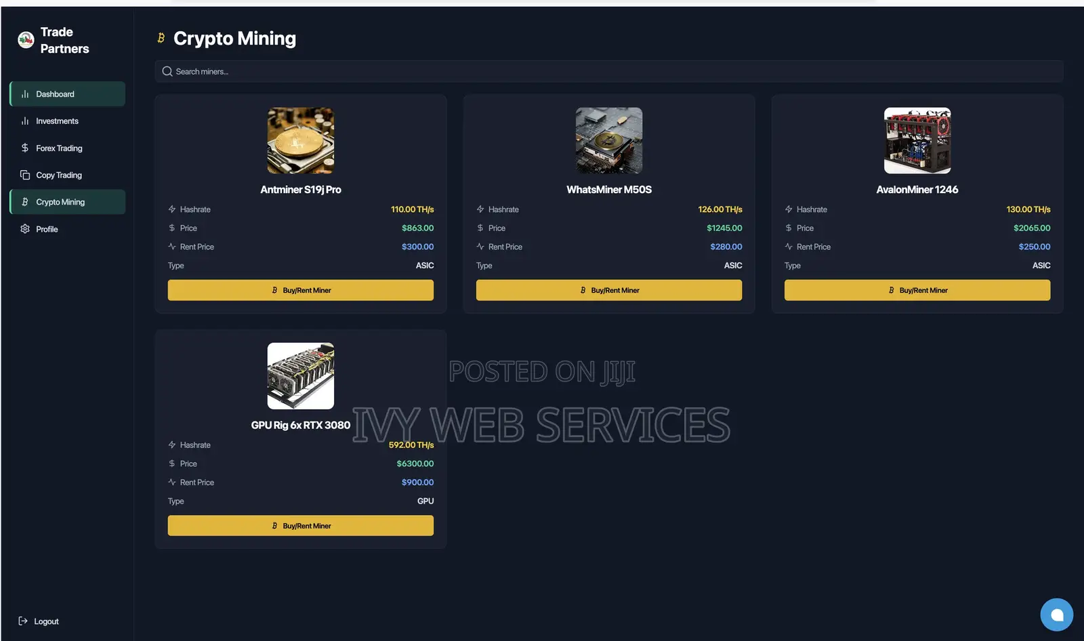Viewport: 1084px width, 641px height.
Task: Click the $1245.00 price value
Action: (724, 228)
